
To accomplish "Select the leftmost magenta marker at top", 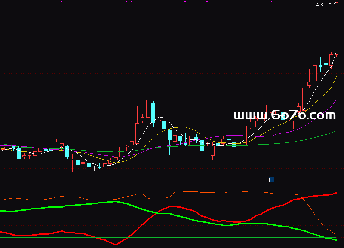I will (61, 2).
